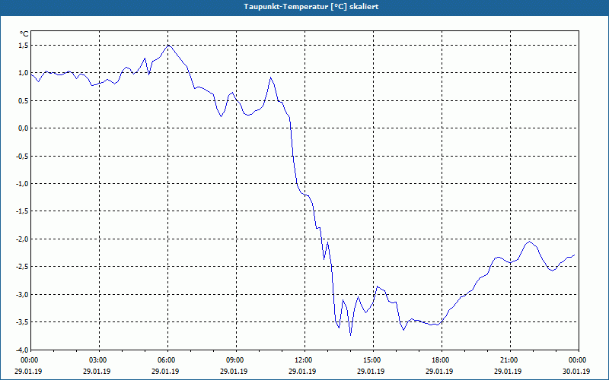Select the -4,0 y-axis label

tap(22, 350)
